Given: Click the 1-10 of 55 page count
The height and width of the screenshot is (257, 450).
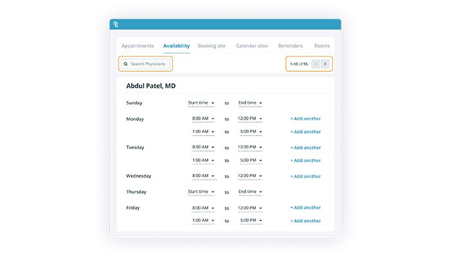Looking at the screenshot, I should [x=299, y=64].
